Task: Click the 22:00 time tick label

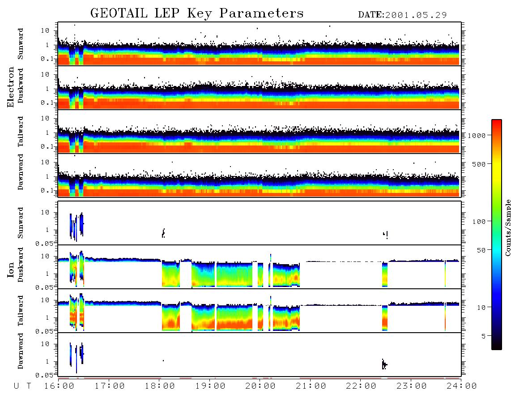Action: click(361, 386)
